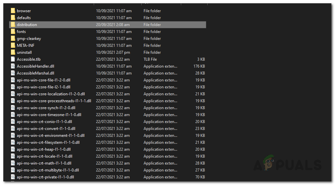Click the 23 KB size cell
This screenshot has width=335, height=185.
(200, 129)
